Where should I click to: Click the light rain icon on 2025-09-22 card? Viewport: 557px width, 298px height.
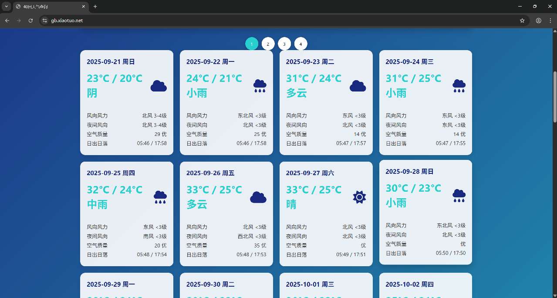coord(260,85)
